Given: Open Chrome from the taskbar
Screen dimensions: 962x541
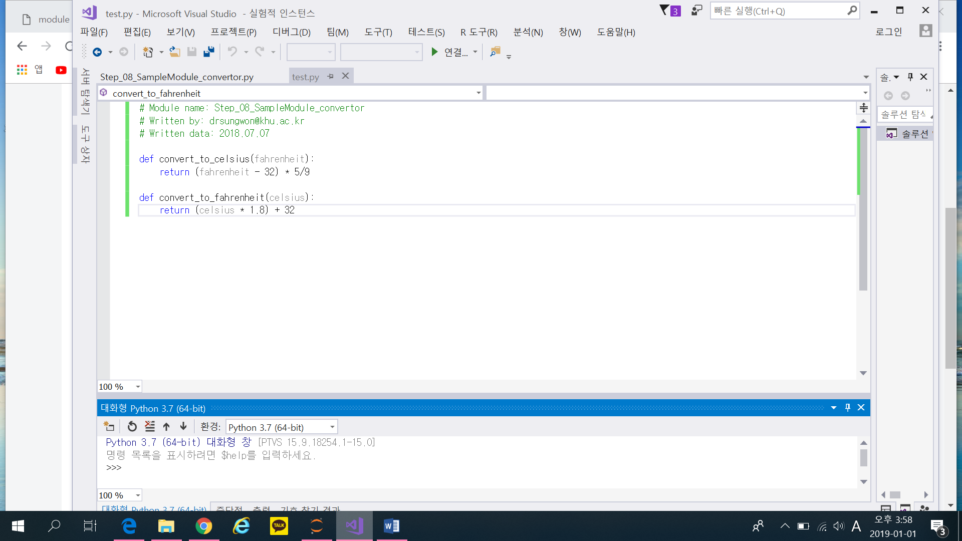Looking at the screenshot, I should [204, 526].
